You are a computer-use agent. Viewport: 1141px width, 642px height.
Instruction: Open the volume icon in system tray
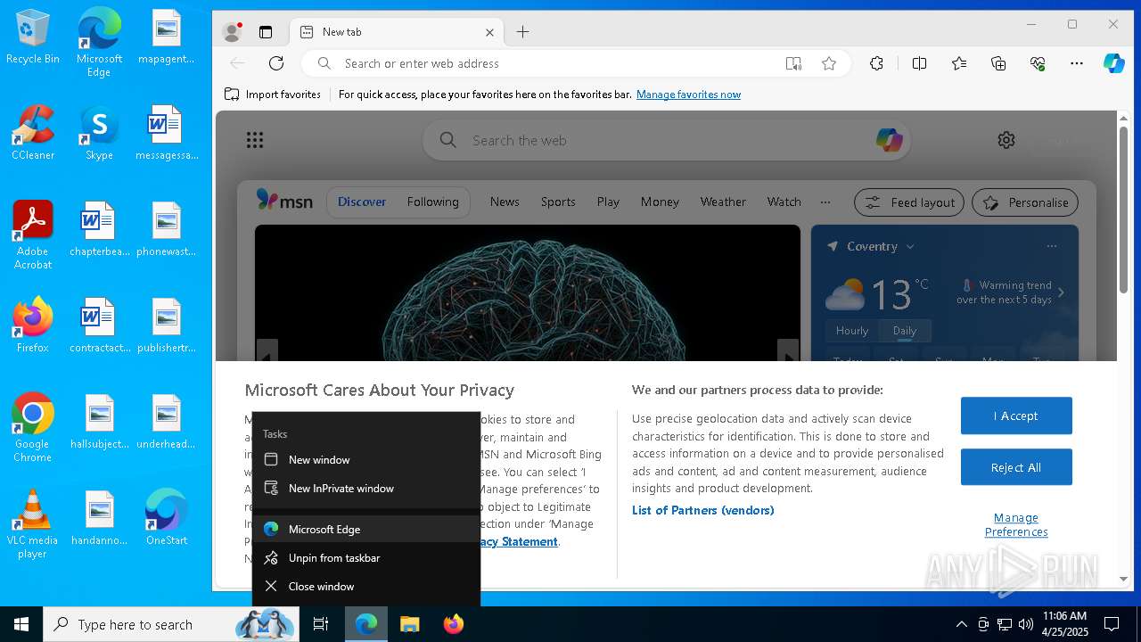click(1026, 624)
